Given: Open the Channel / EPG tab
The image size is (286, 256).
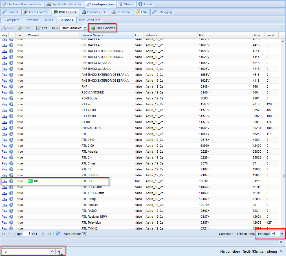Looking at the screenshot, I should click(x=94, y=12).
